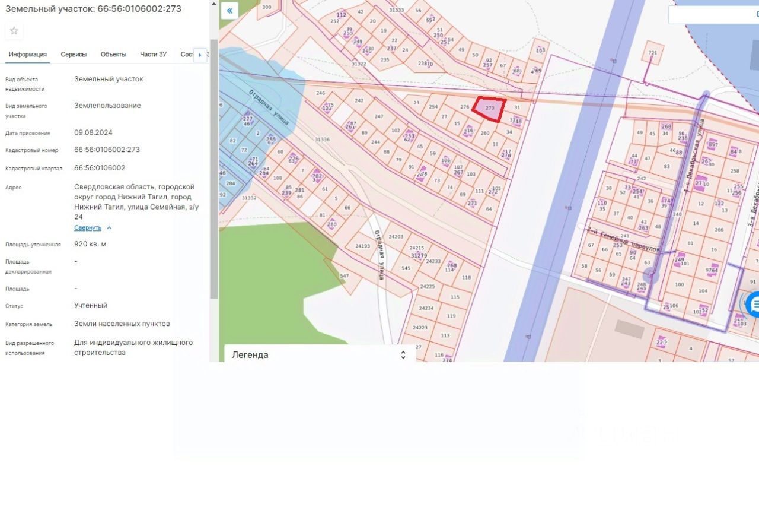The height and width of the screenshot is (507, 759).
Task: Open the Объекты tab
Action: (x=113, y=55)
